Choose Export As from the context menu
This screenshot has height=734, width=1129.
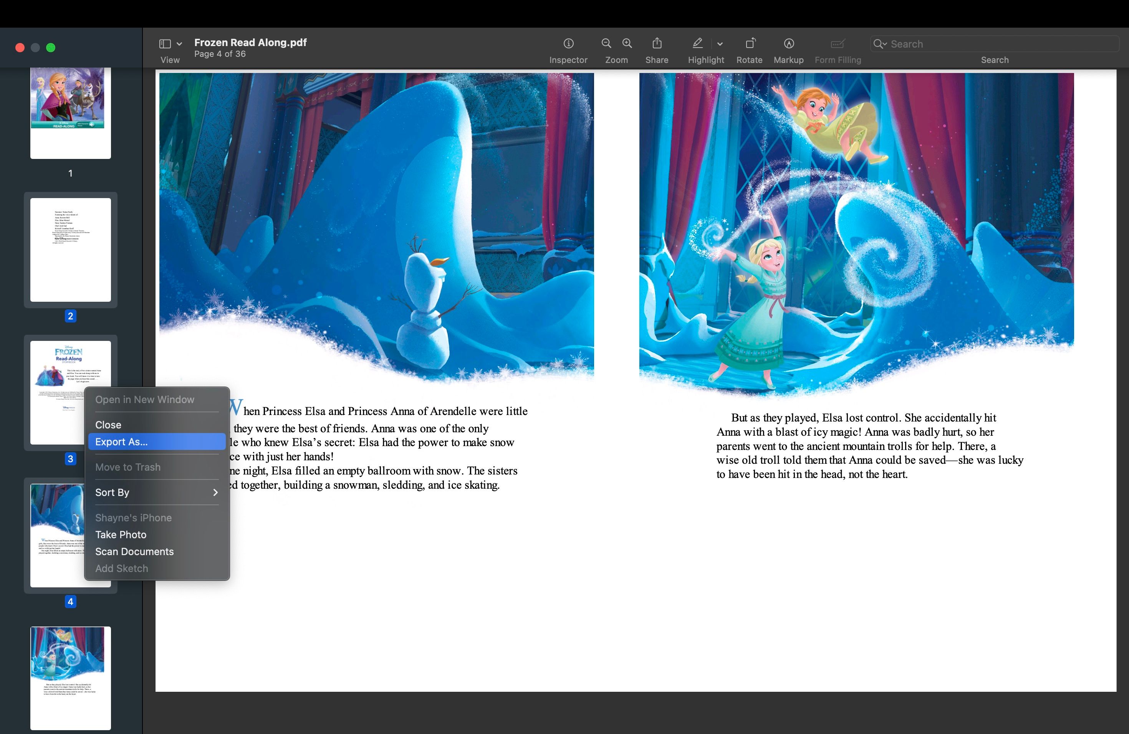point(157,441)
